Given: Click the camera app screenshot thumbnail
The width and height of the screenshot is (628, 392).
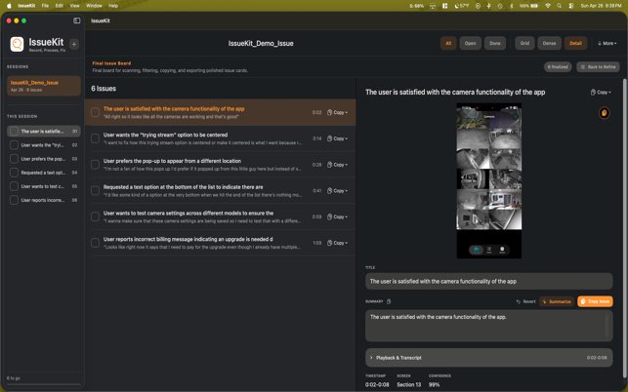Looking at the screenshot, I should 489,180.
